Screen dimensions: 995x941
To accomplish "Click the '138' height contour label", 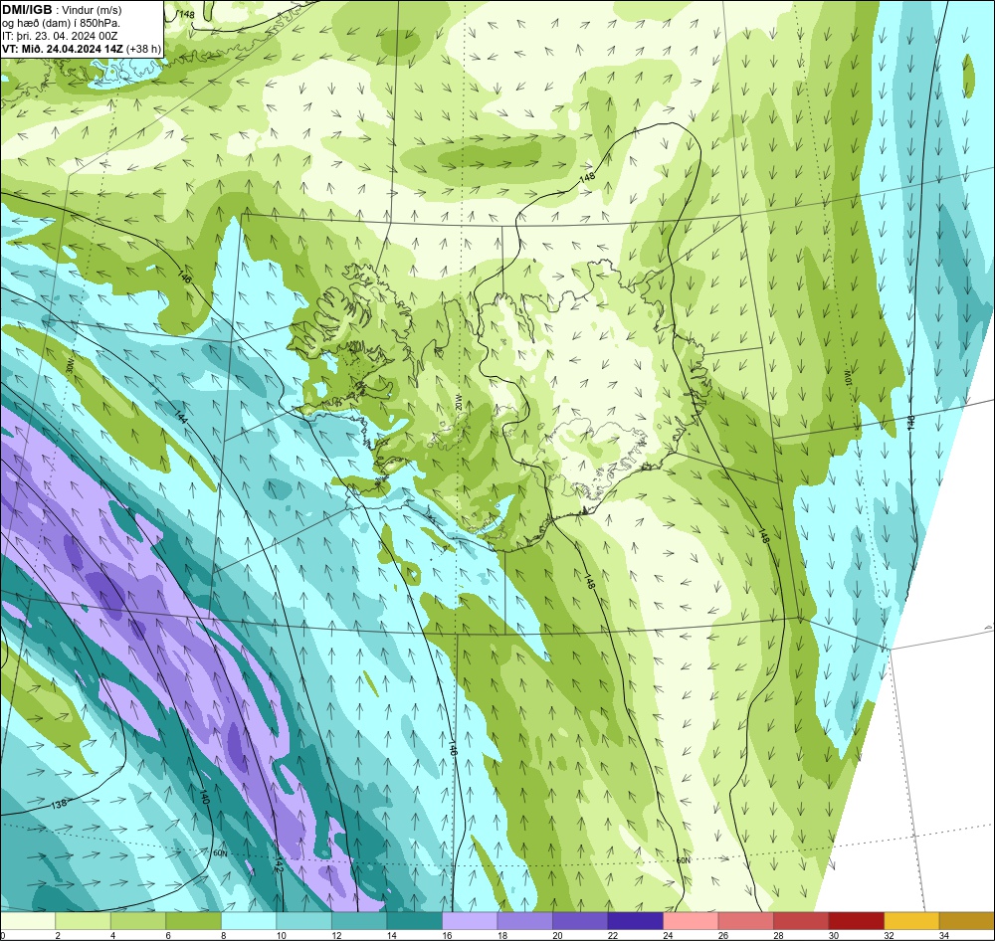I will coord(59,804).
